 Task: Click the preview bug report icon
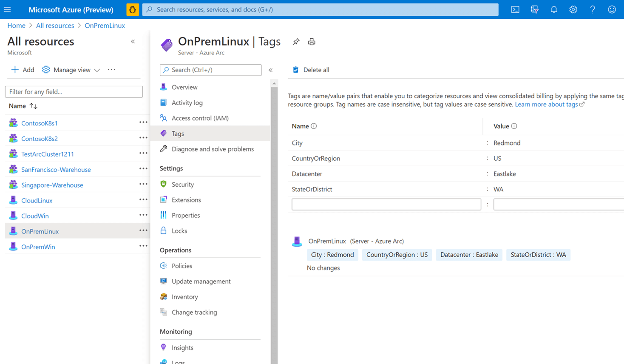click(132, 9)
